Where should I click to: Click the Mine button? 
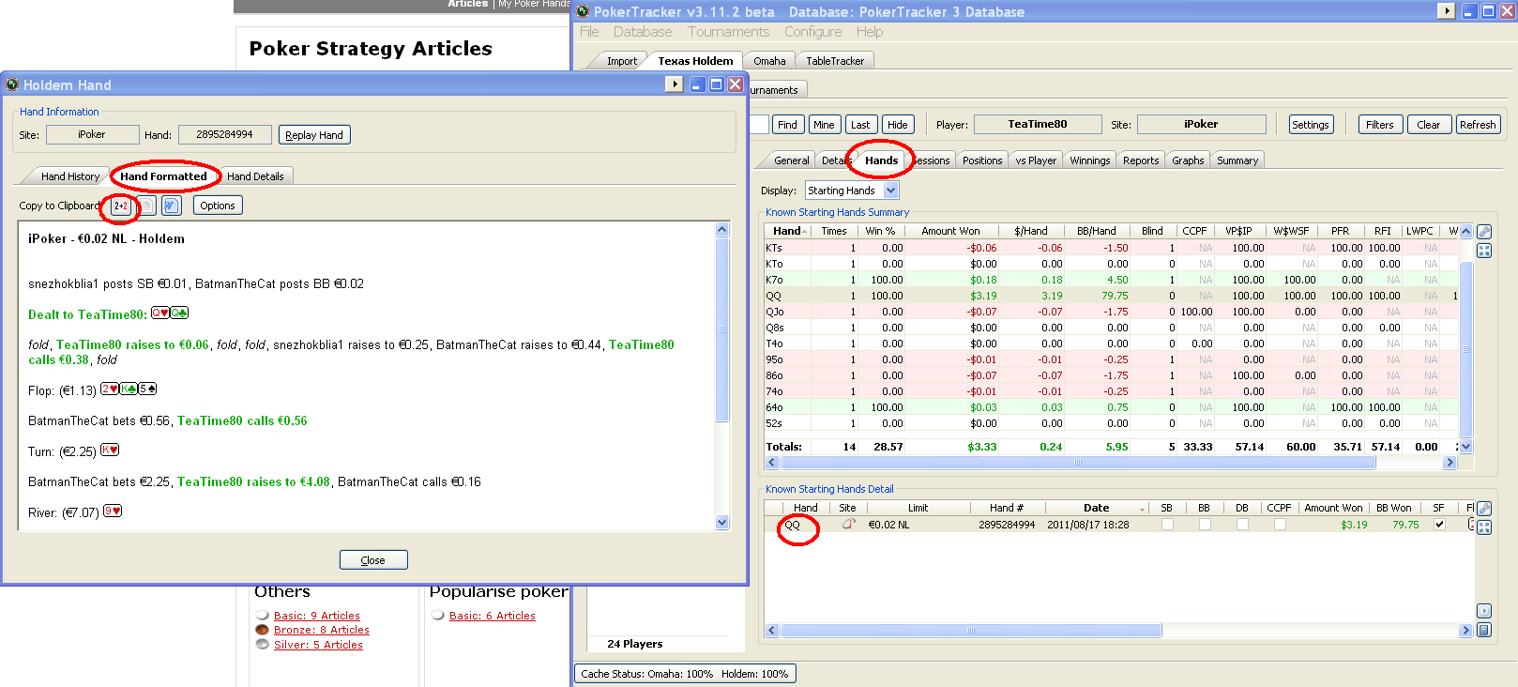824,125
